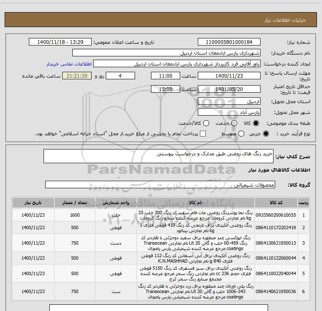Click the remaining time 21:21:30 field
322x311 pixels.
coord(77,76)
